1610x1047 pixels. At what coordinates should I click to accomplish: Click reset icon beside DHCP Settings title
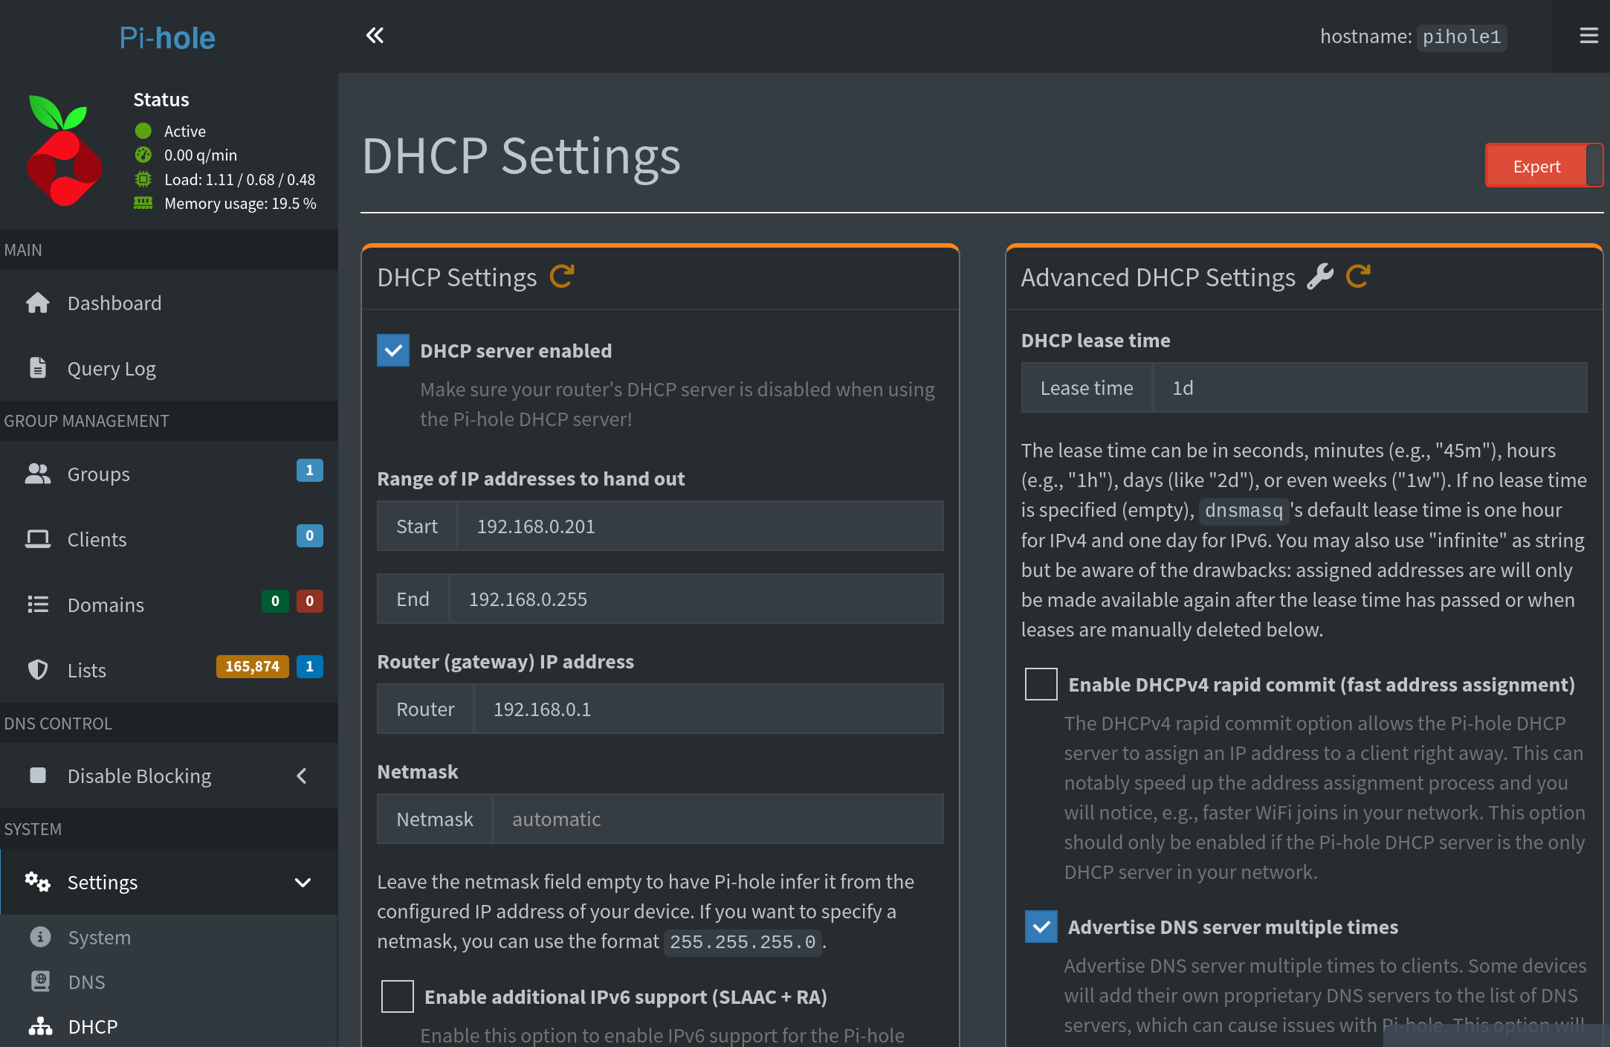pyautogui.click(x=562, y=277)
